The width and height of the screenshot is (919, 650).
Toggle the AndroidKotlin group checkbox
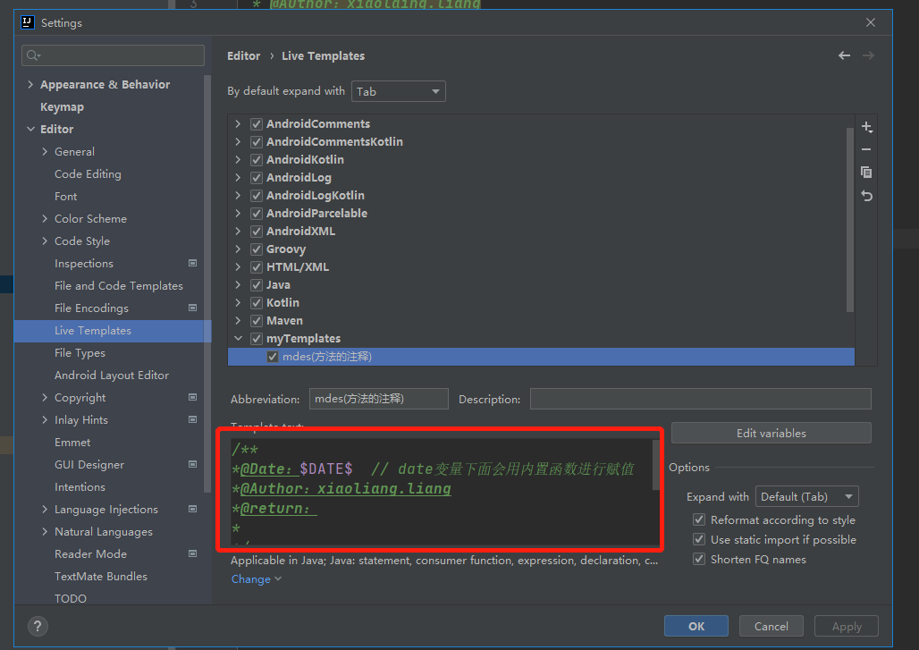point(257,160)
